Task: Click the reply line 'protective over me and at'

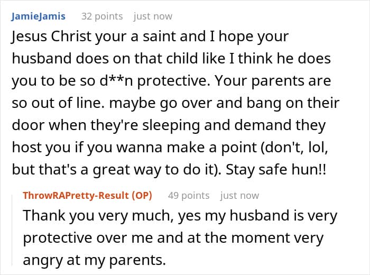Action: click(173, 238)
